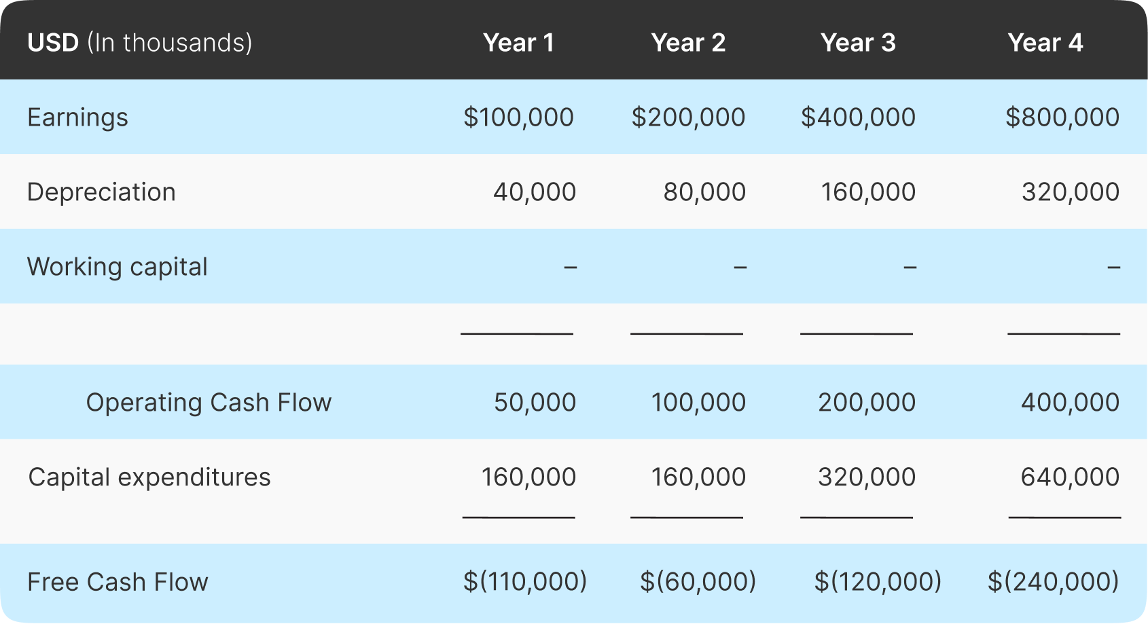
Task: Select the Working capital row label
Action: click(x=117, y=267)
